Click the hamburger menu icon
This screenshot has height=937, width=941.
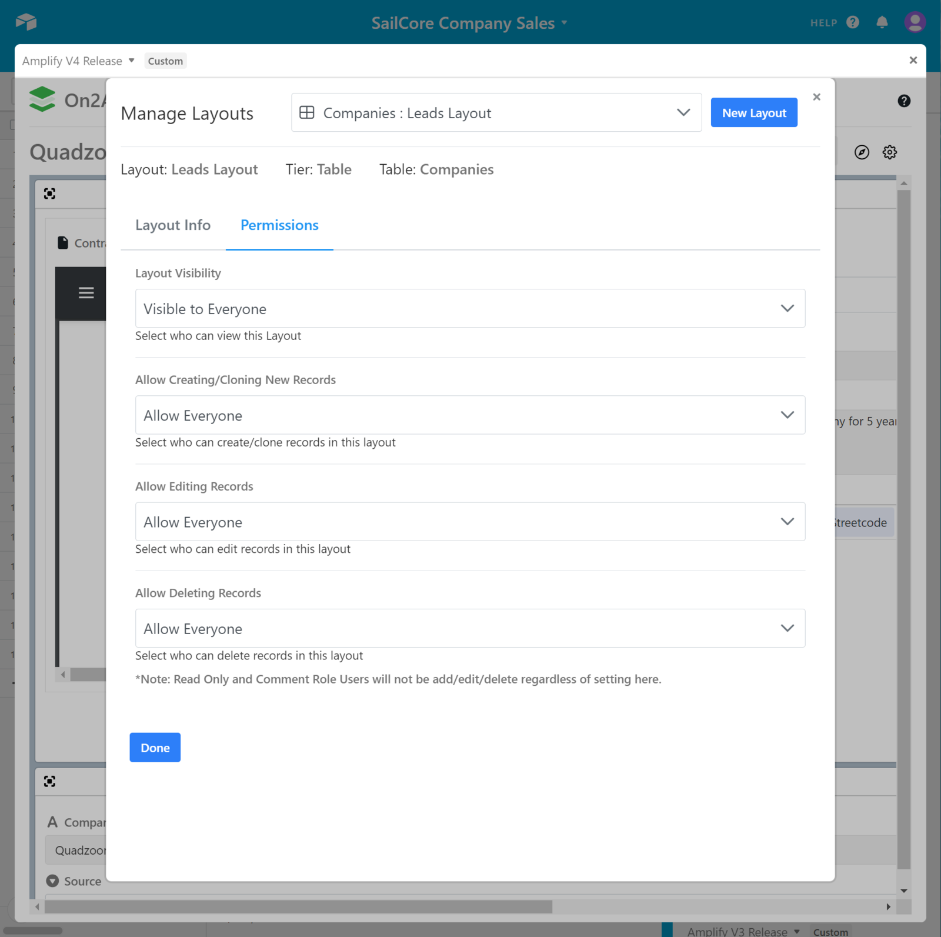[86, 293]
